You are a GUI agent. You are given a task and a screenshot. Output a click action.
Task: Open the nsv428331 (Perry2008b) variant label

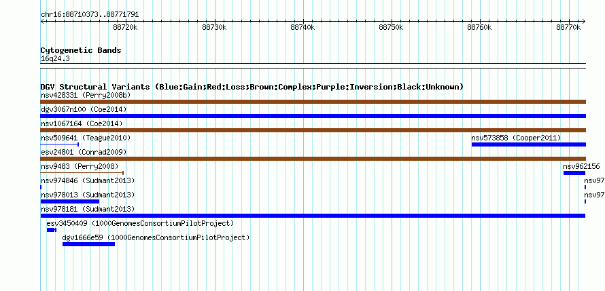86,95
